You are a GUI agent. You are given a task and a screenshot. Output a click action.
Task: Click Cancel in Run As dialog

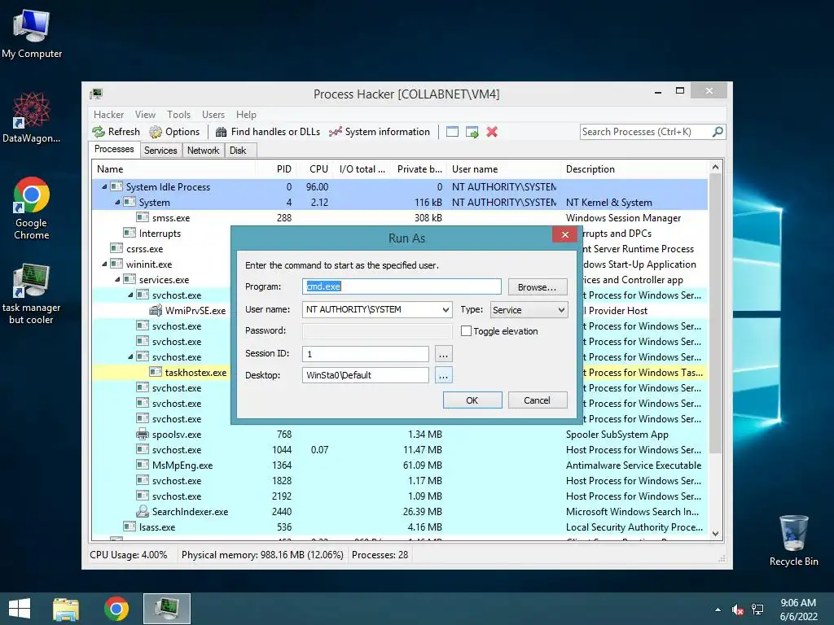(538, 400)
